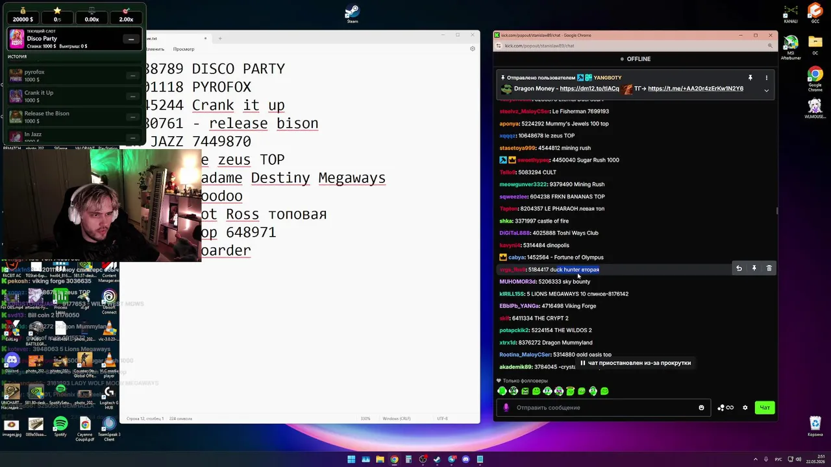
Task: Remove In Jazz from history list
Action: (132, 138)
